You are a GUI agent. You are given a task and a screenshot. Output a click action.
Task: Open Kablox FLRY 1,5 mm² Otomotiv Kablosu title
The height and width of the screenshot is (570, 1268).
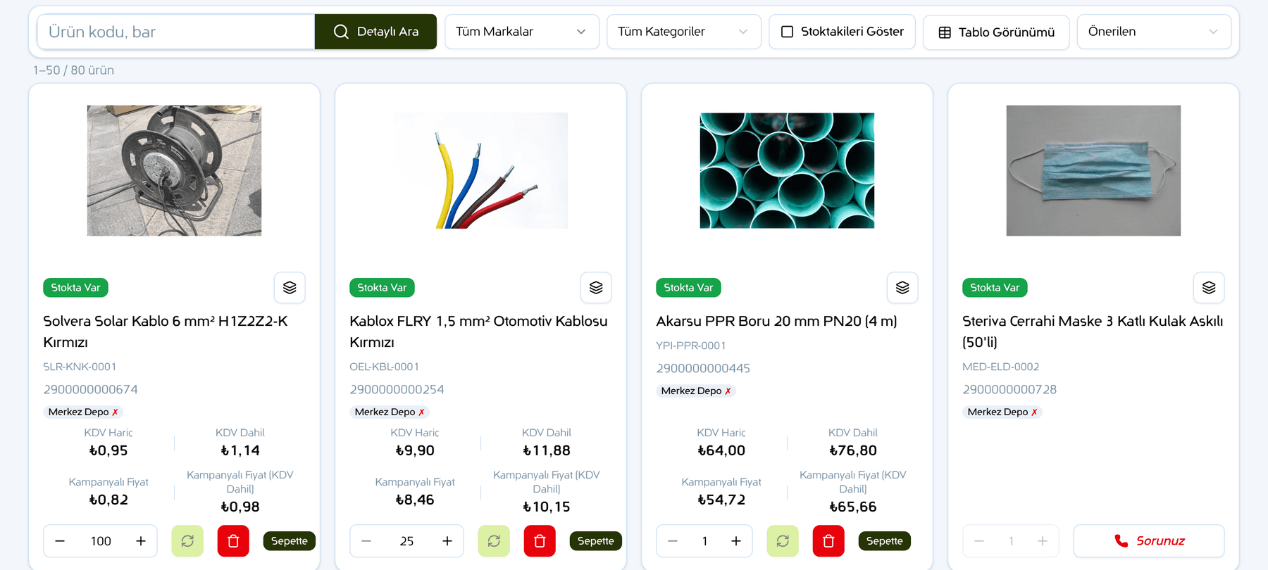[x=478, y=331]
